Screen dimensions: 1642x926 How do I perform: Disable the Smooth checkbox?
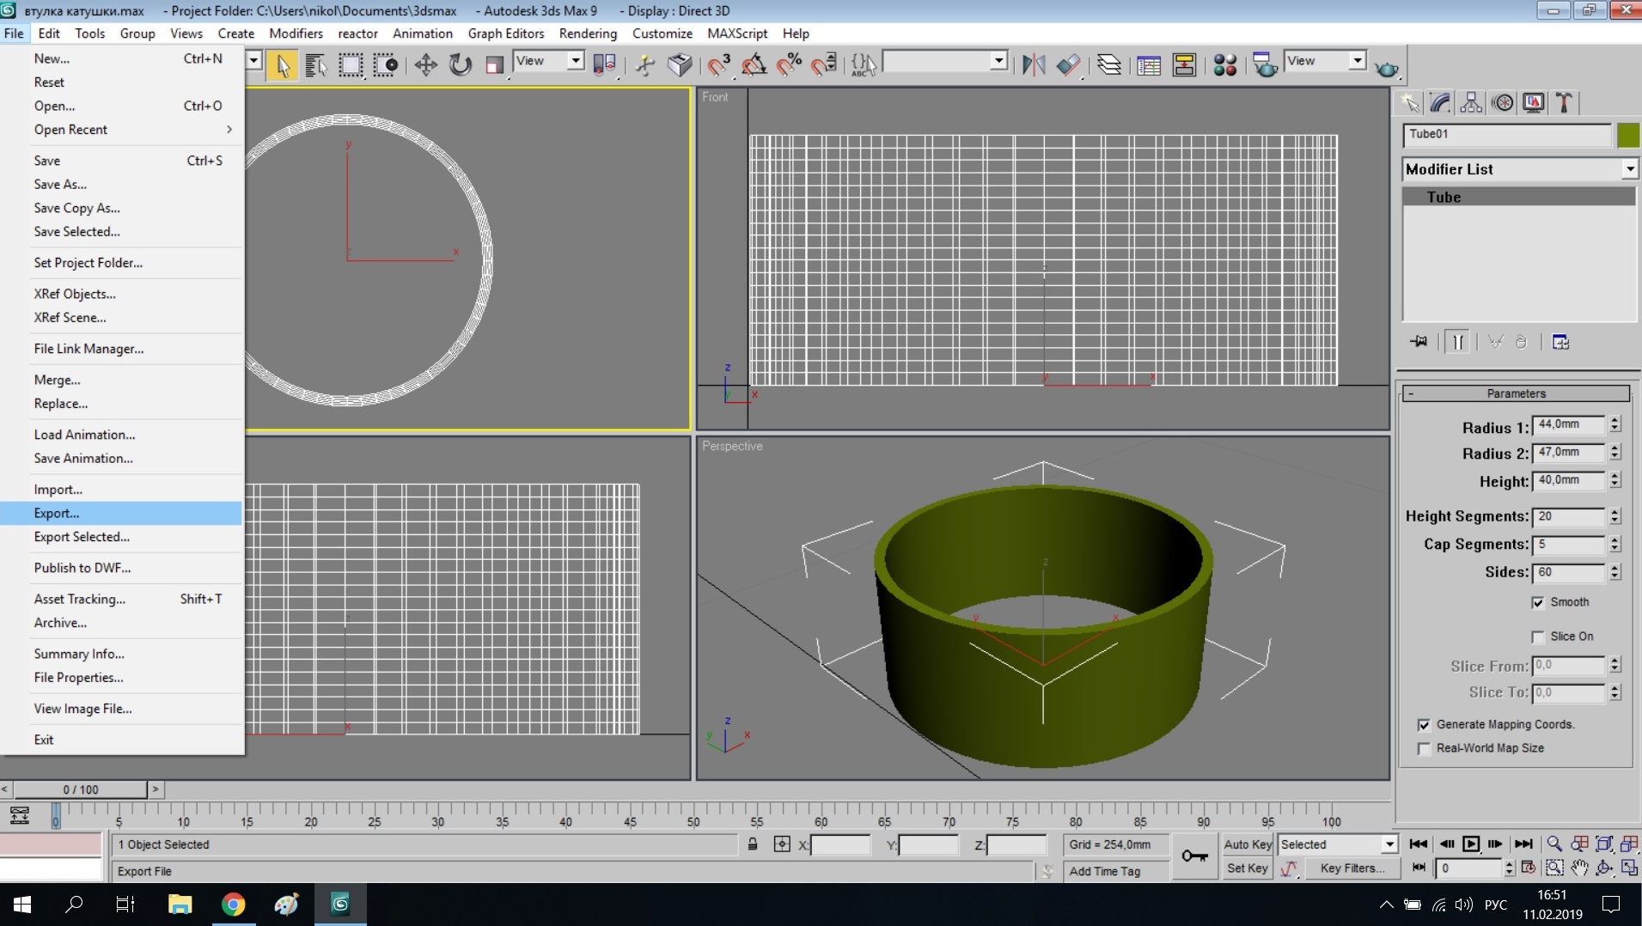1538,602
